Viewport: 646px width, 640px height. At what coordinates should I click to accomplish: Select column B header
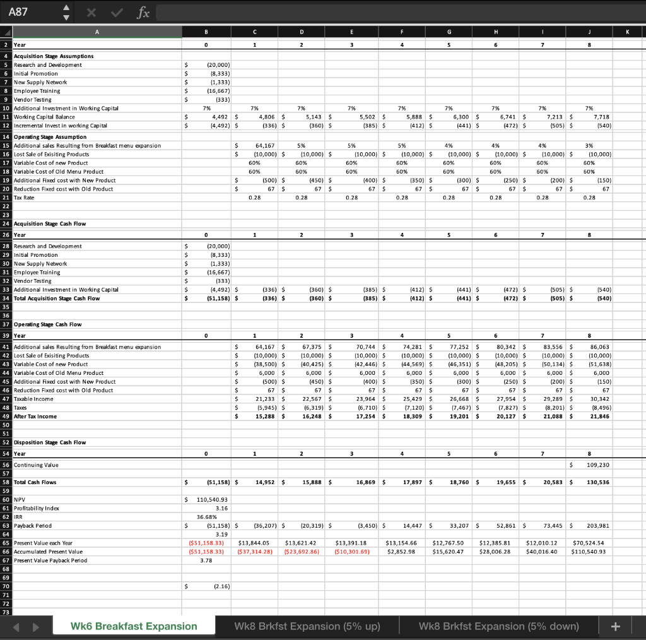point(206,32)
